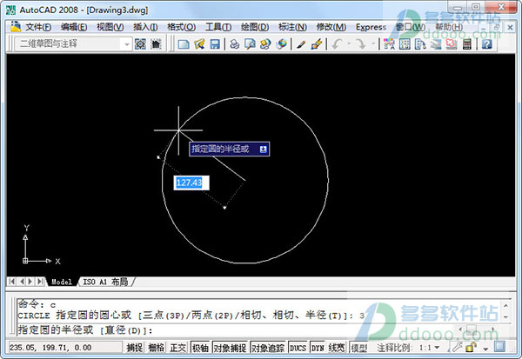Click the annotation wrench icon in status bar
This screenshot has width=522, height=359.
(x=456, y=348)
